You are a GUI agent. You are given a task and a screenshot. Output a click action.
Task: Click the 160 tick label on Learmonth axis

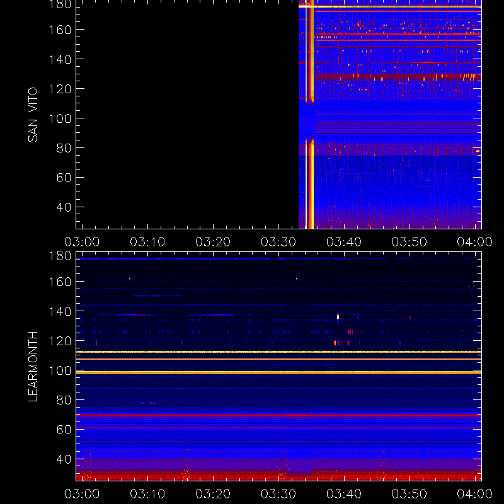click(60, 282)
